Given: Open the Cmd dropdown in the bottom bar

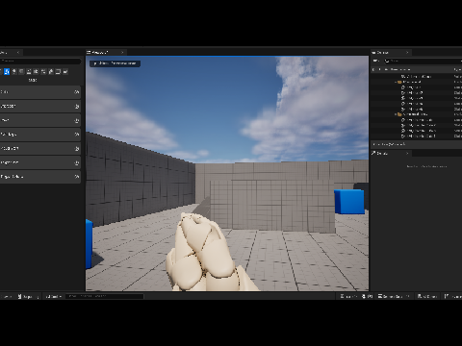Looking at the screenshot, I should 53,297.
